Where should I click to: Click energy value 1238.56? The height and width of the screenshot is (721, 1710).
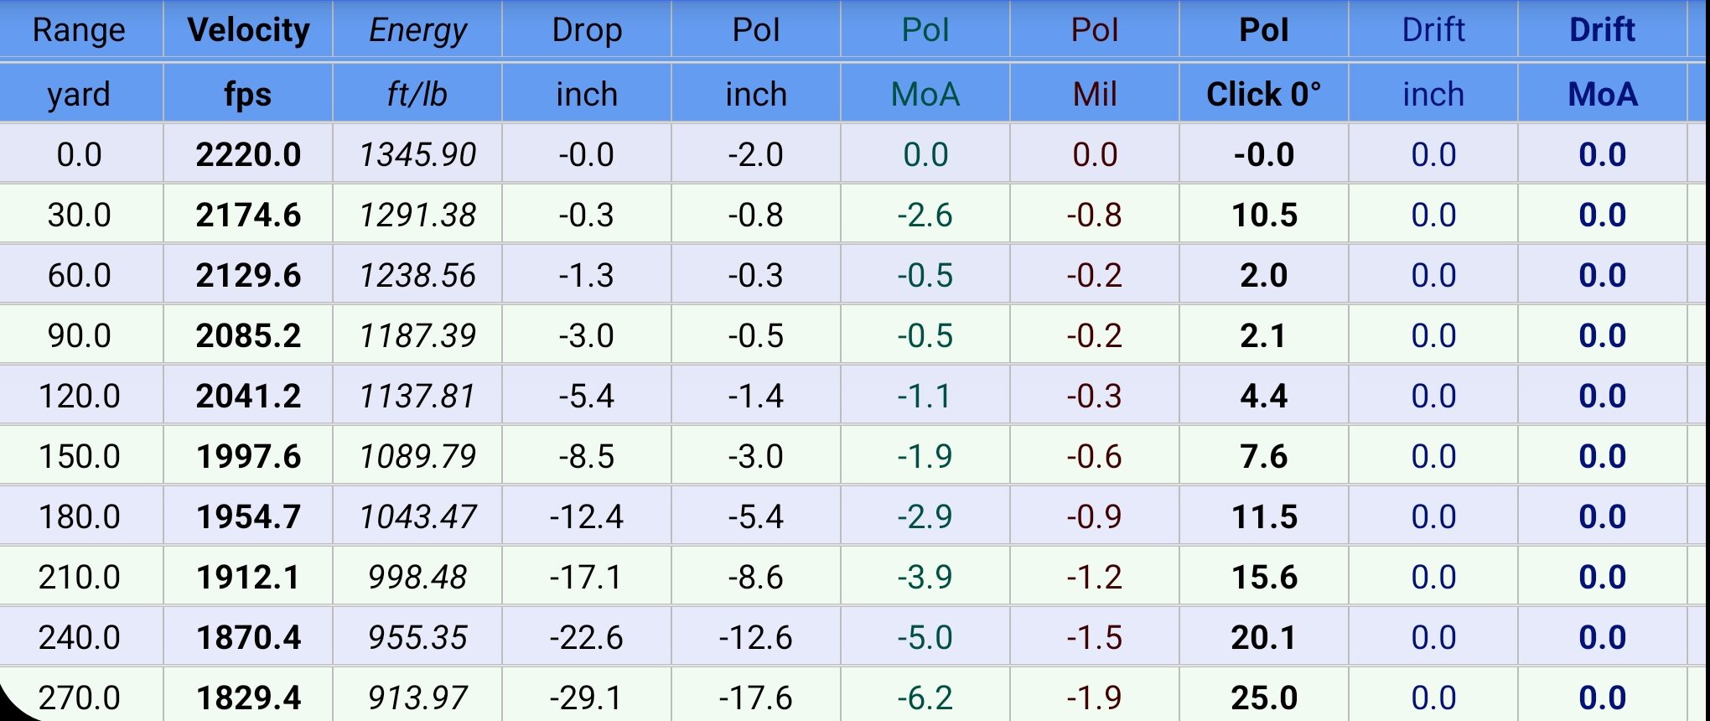[418, 275]
